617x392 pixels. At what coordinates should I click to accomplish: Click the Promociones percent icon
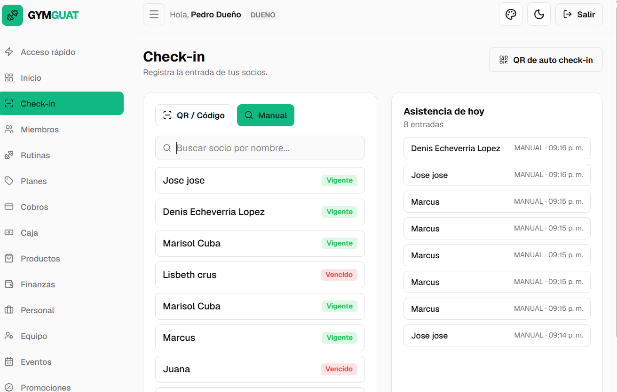pos(9,387)
